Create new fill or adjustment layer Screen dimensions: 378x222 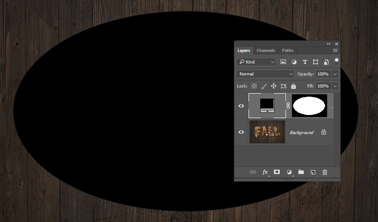pyautogui.click(x=289, y=172)
